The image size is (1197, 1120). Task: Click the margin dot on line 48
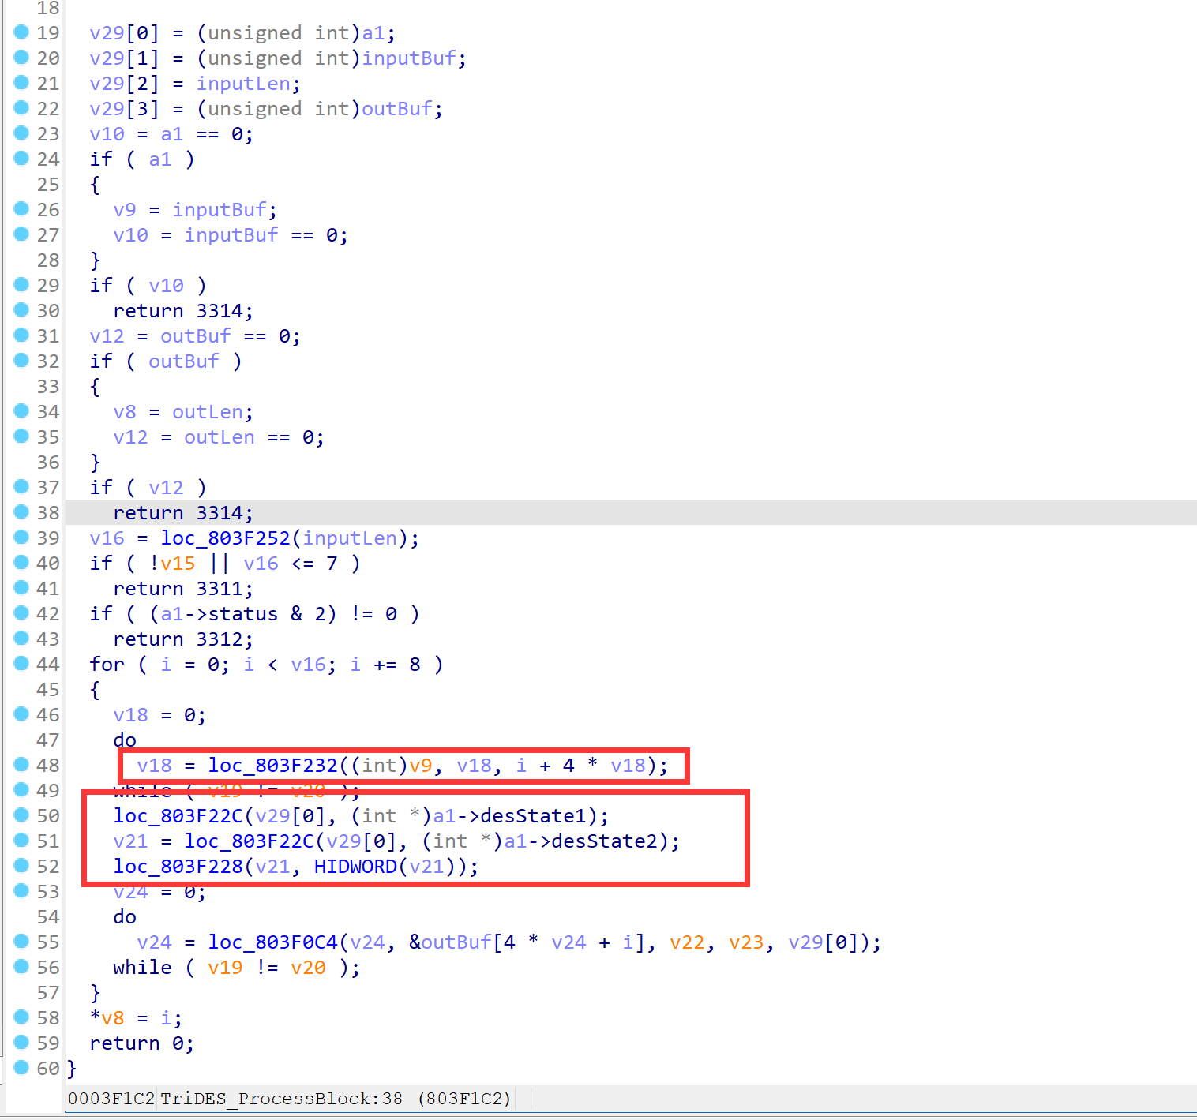click(x=21, y=765)
